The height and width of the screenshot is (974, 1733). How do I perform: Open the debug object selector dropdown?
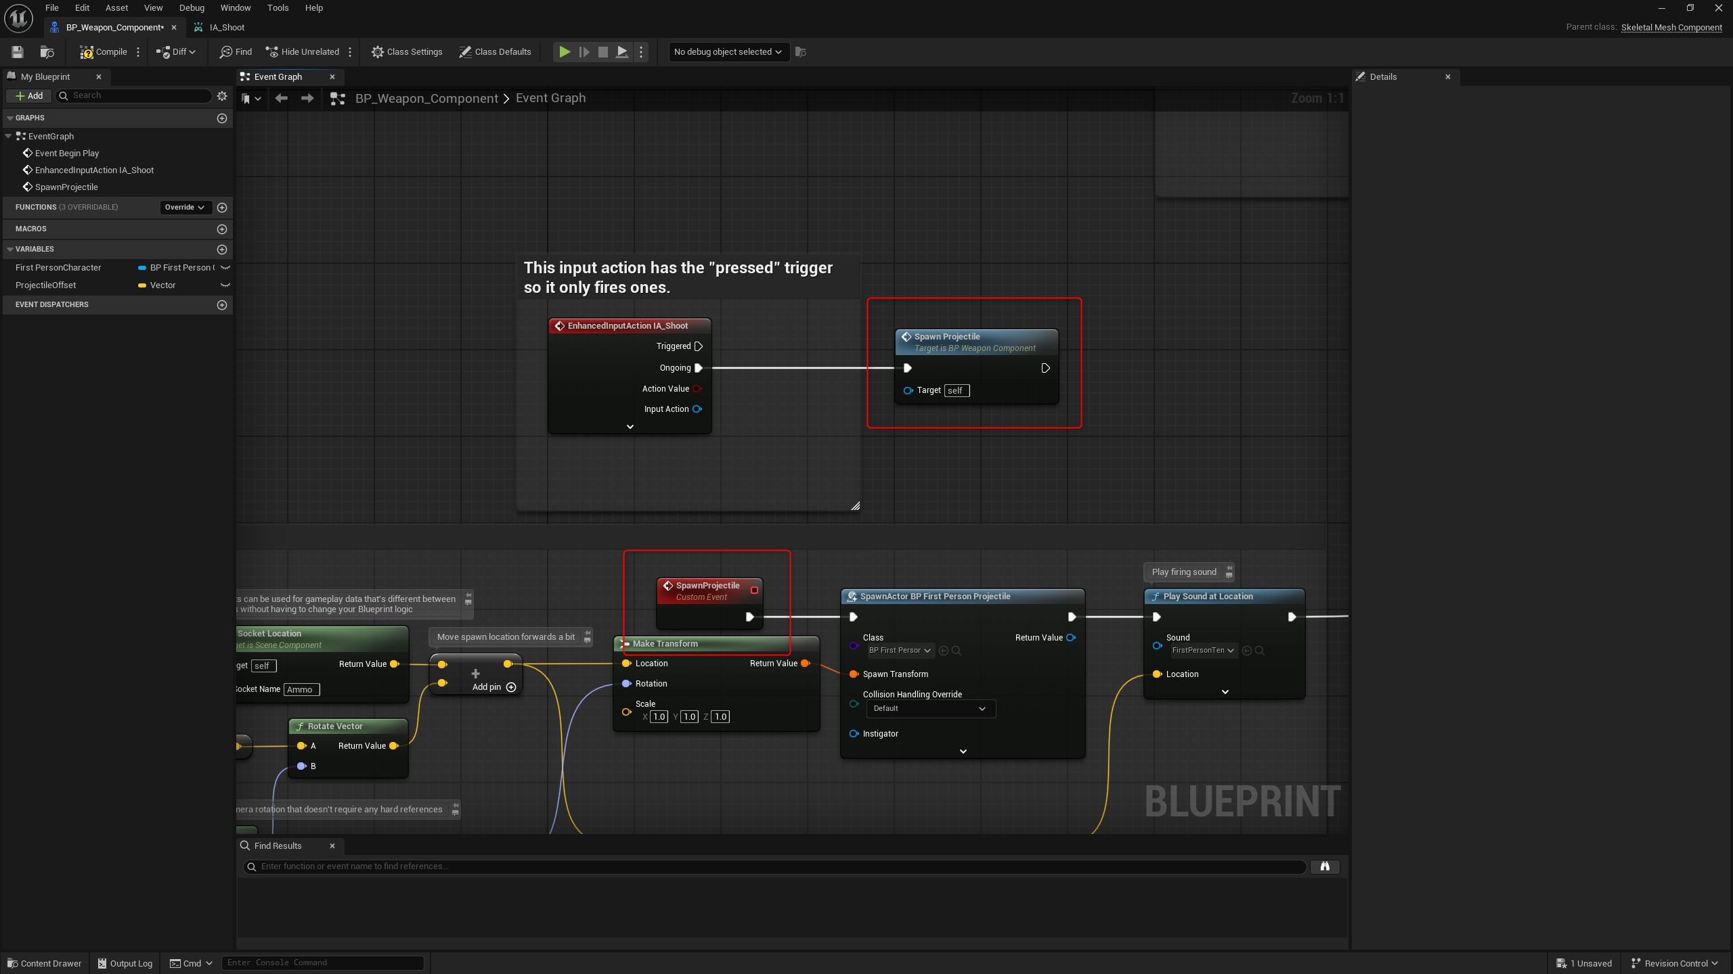[728, 51]
